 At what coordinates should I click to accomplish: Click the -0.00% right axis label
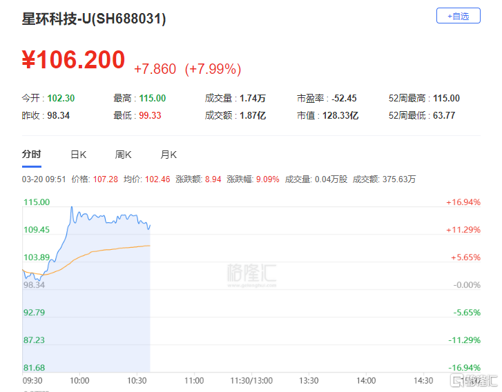pyautogui.click(x=467, y=285)
